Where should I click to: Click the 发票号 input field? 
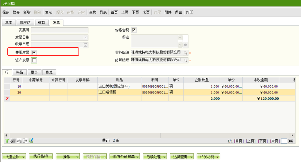tap(60, 30)
